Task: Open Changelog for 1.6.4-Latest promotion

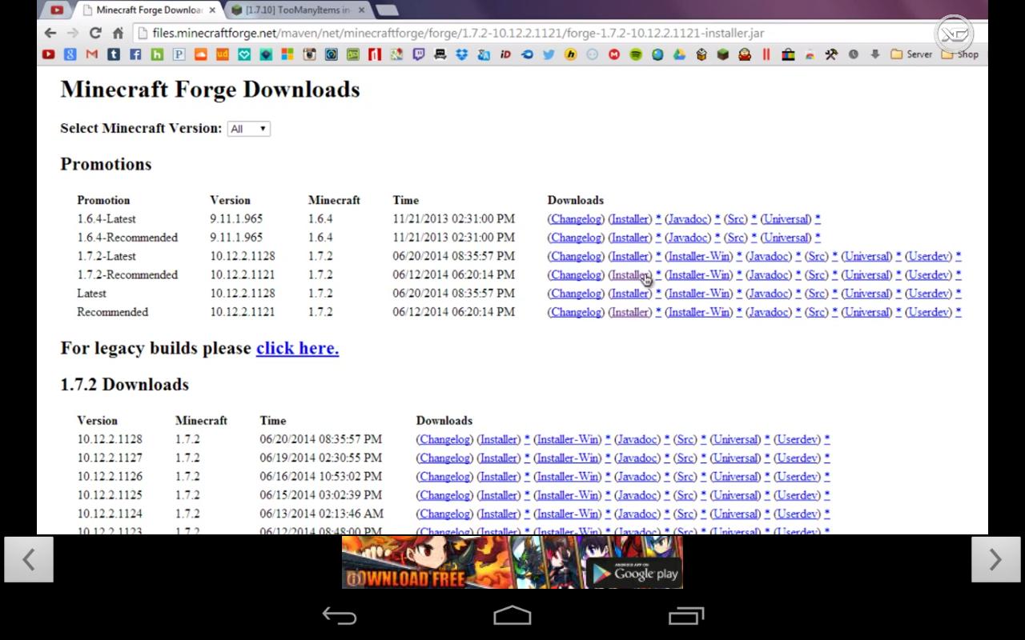Action: coord(576,219)
